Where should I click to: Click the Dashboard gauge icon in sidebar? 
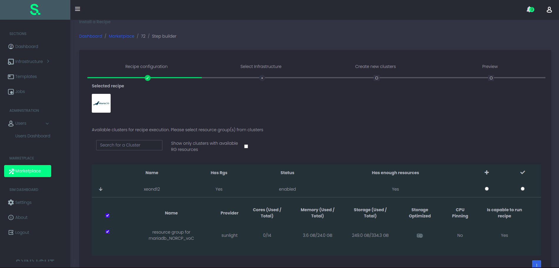11,46
